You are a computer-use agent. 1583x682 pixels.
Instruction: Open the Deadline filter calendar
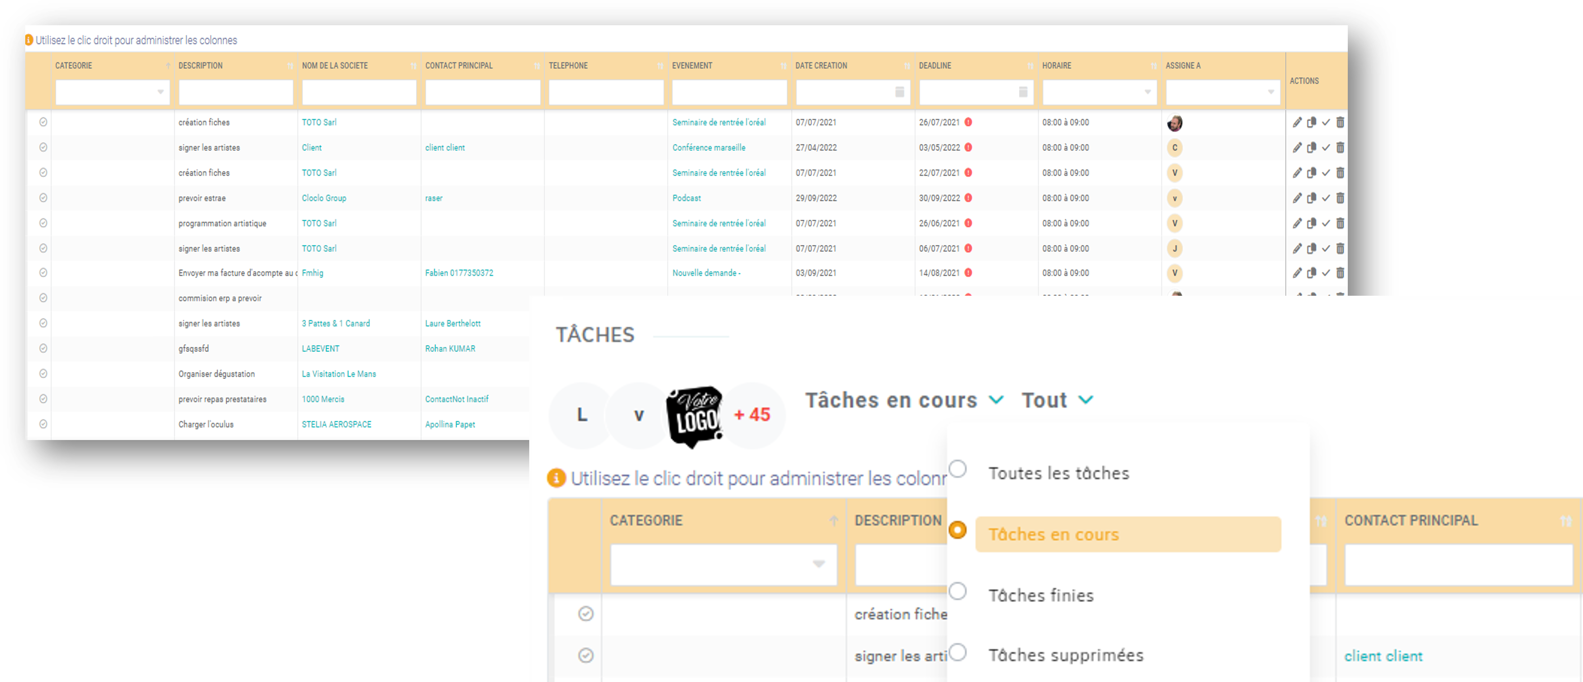click(x=1022, y=92)
